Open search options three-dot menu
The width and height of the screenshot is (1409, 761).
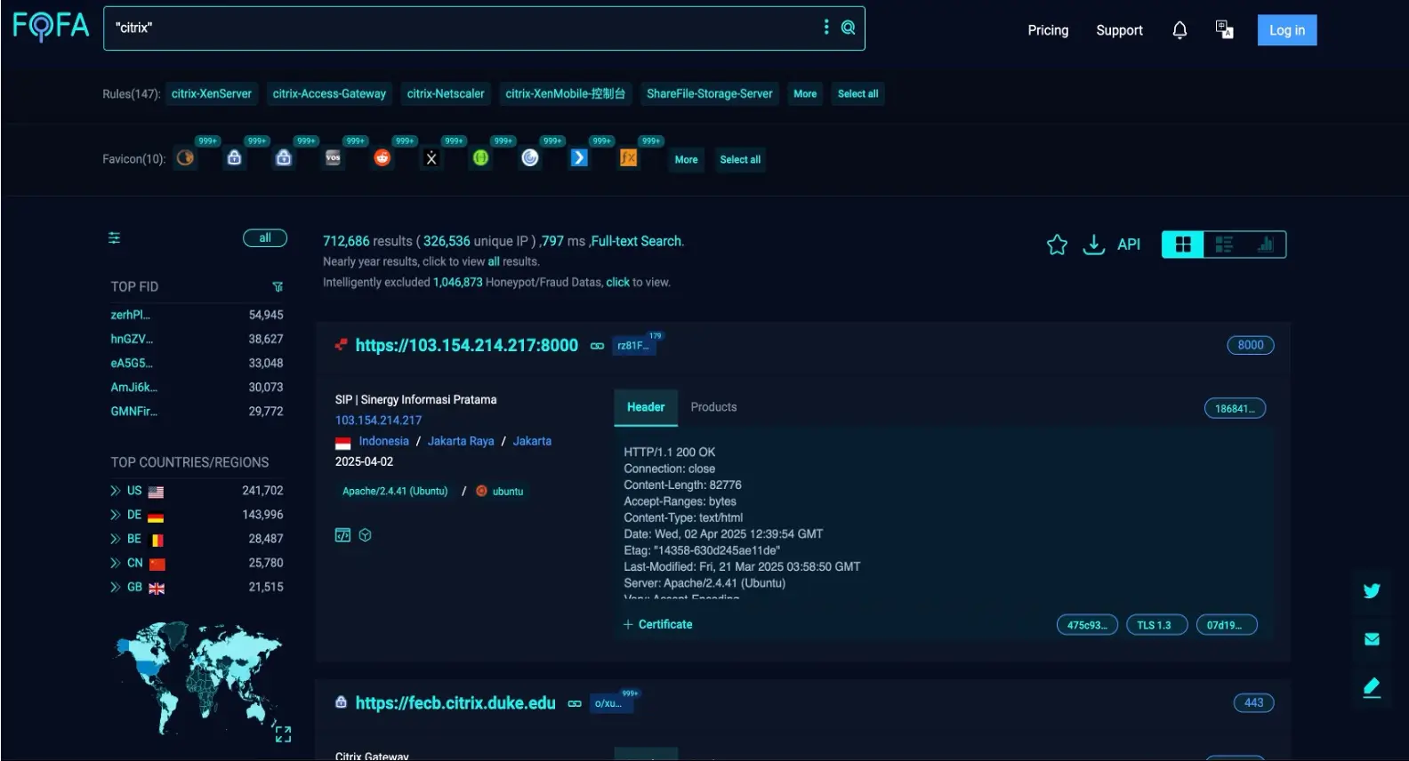(x=826, y=28)
